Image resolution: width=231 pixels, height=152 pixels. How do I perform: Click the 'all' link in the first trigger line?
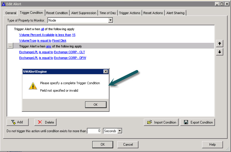coord(42,29)
